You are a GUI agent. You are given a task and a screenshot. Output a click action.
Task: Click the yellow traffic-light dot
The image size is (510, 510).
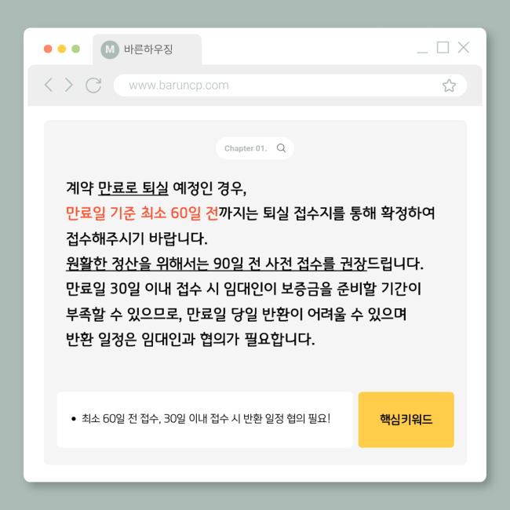(62, 49)
